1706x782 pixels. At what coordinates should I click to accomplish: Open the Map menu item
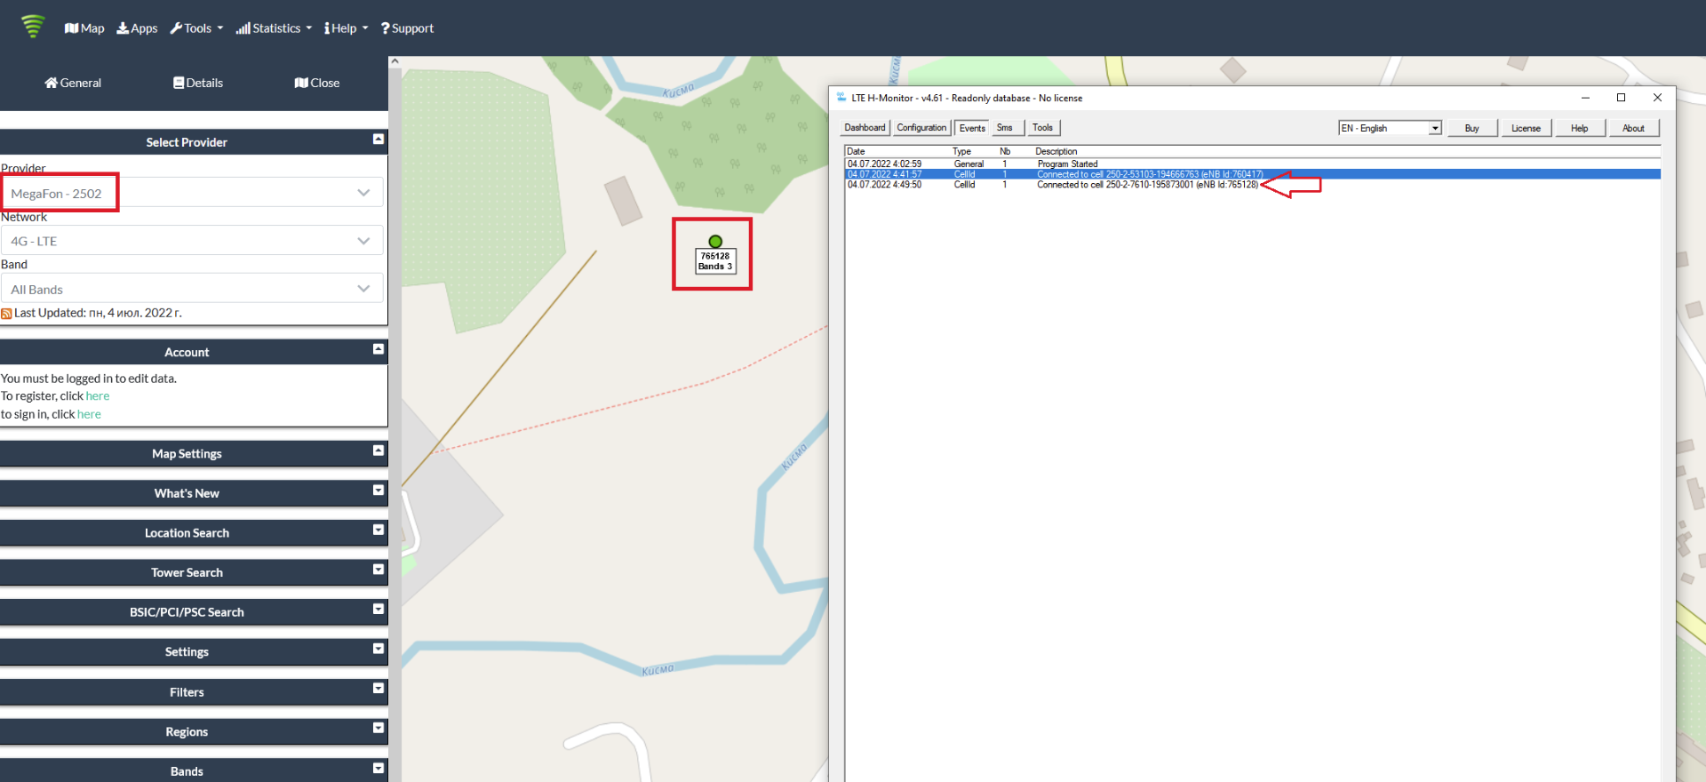coord(84,28)
